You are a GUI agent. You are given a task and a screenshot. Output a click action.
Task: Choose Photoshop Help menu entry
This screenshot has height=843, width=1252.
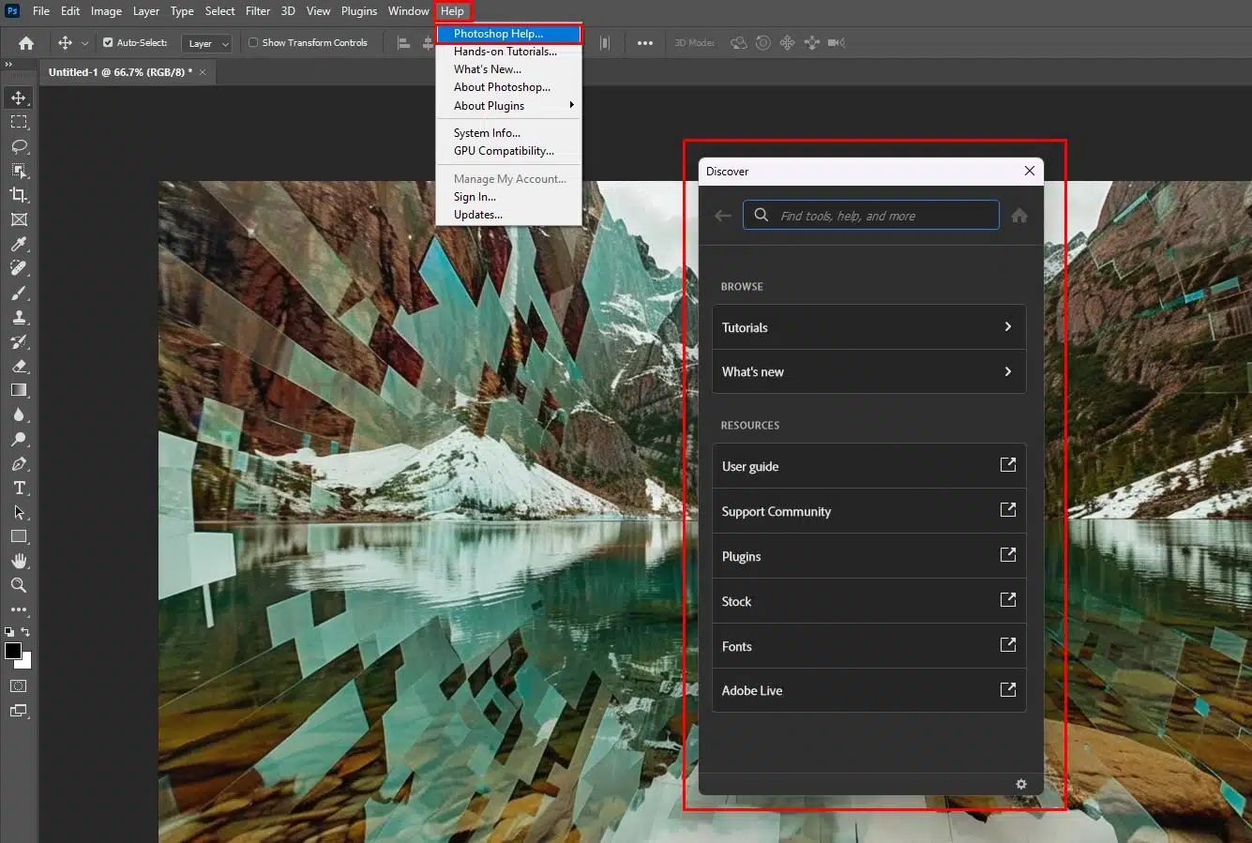coord(509,34)
